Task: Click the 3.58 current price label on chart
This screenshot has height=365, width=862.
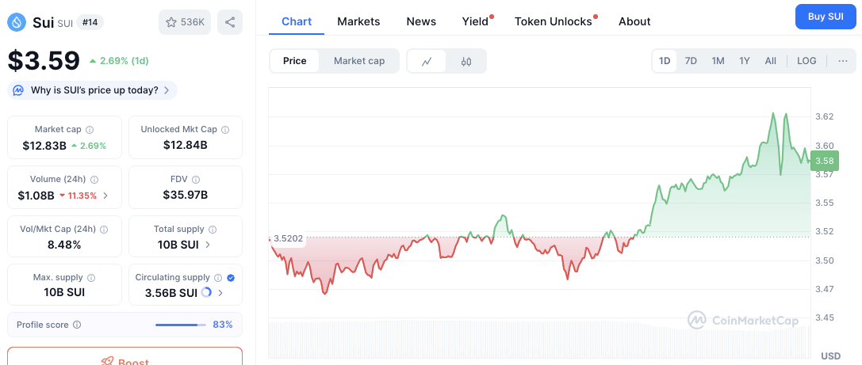Action: pos(824,161)
